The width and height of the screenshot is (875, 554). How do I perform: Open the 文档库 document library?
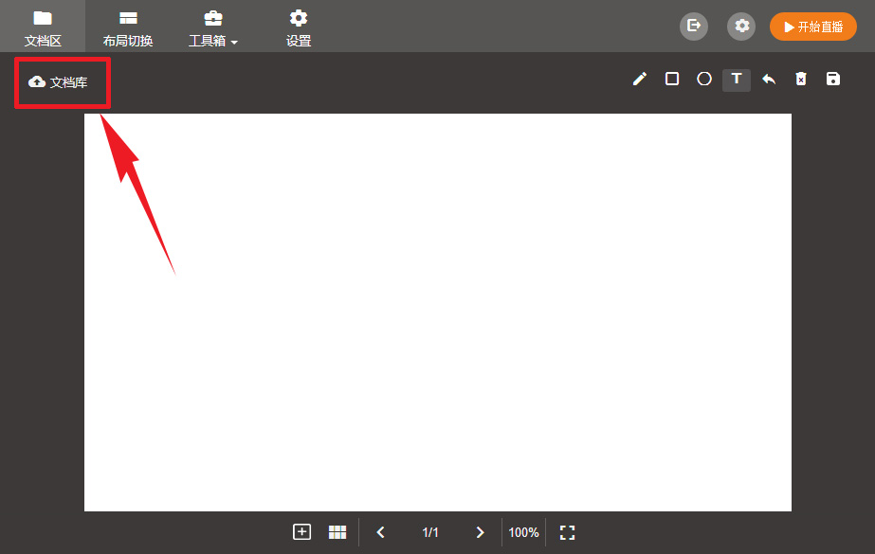pyautogui.click(x=59, y=82)
